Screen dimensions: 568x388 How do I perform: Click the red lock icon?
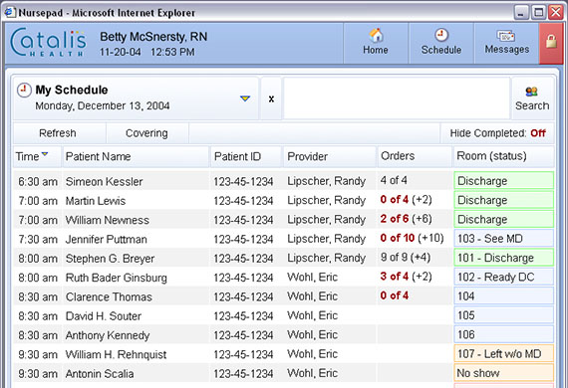[551, 43]
